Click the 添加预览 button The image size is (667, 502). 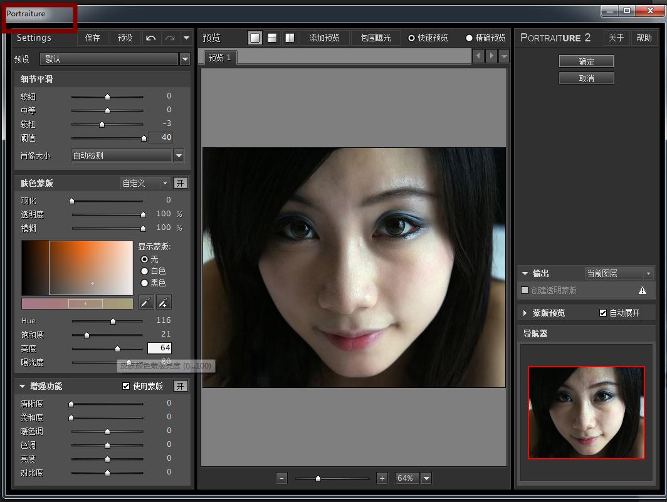click(x=324, y=38)
